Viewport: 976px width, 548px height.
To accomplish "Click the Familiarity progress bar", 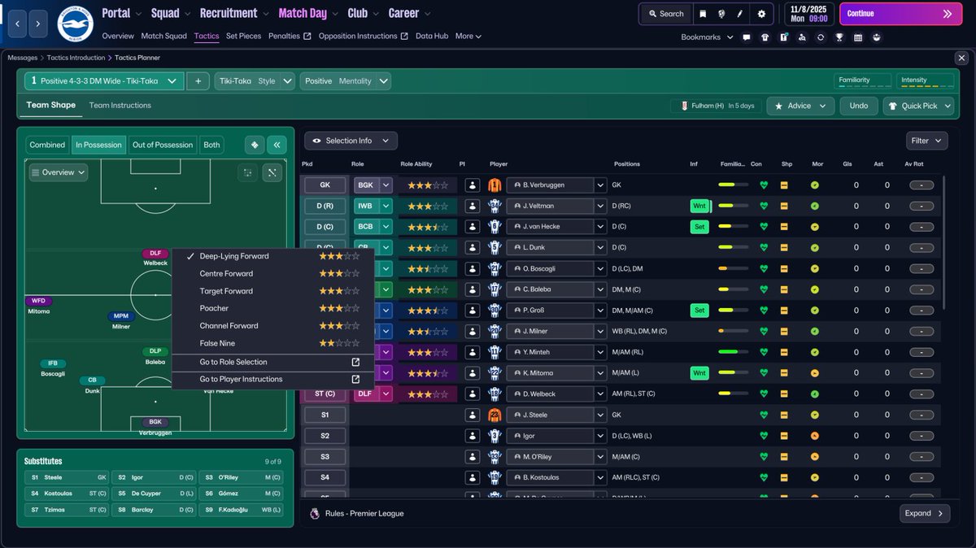I will coord(862,81).
